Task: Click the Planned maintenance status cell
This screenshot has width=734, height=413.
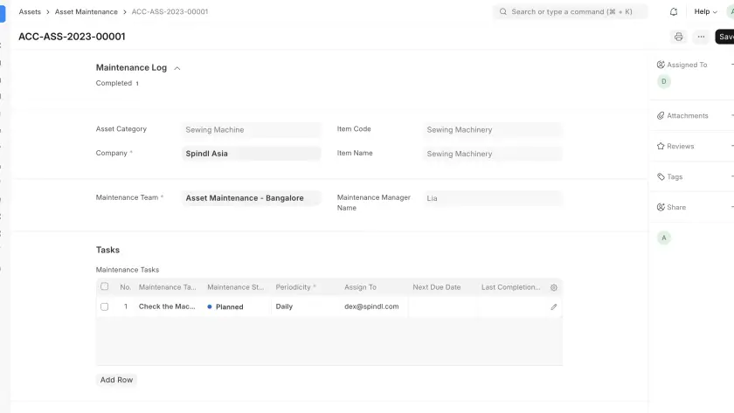Action: point(236,307)
